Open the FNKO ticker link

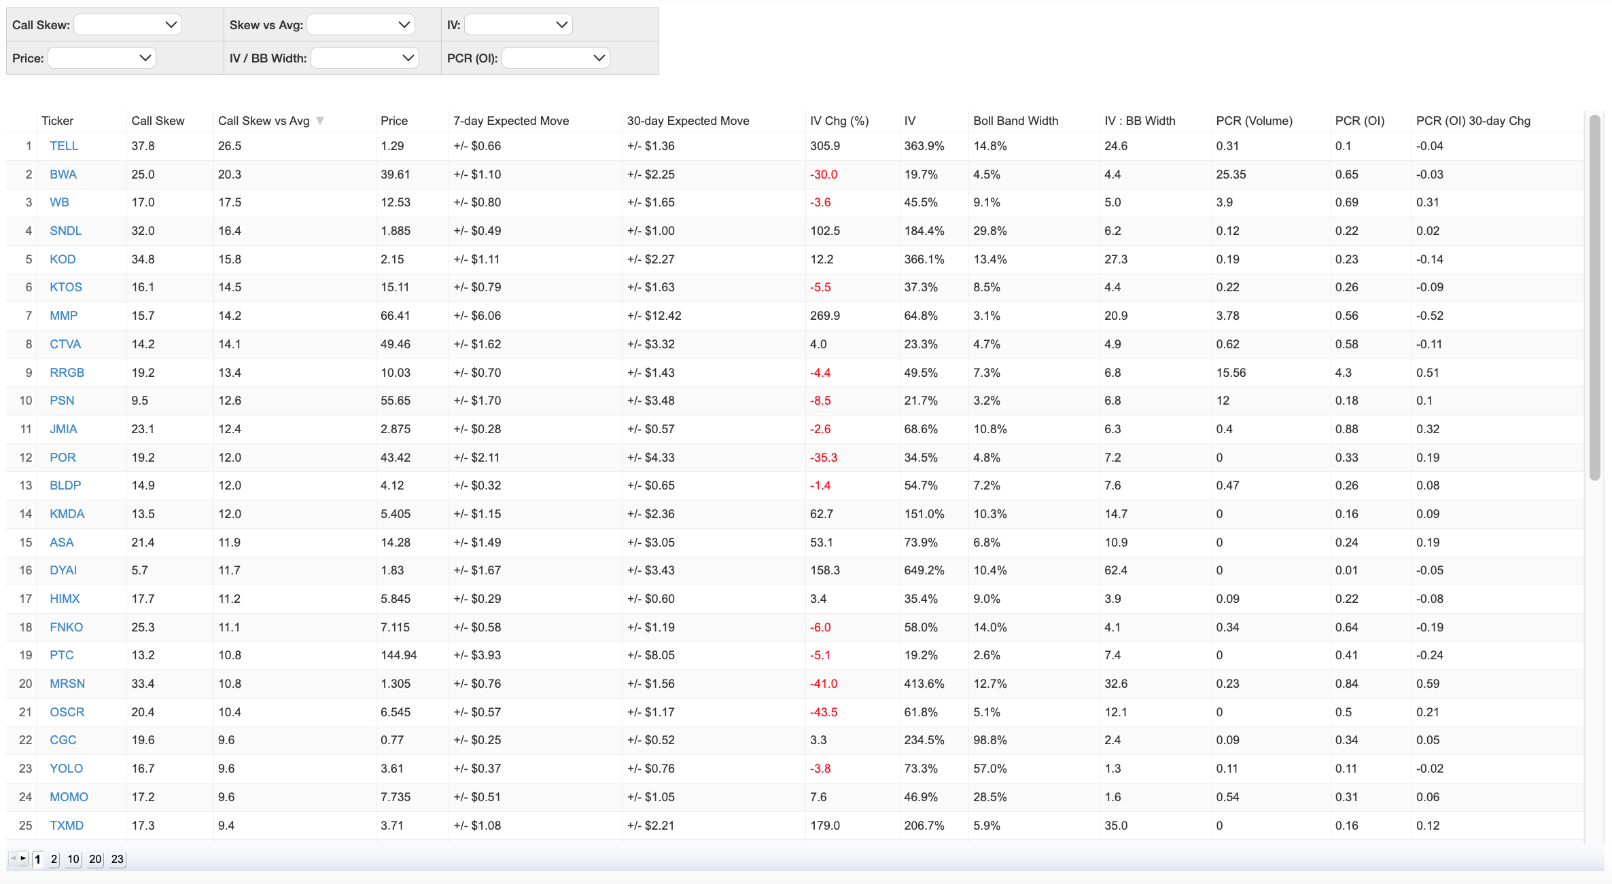point(66,627)
